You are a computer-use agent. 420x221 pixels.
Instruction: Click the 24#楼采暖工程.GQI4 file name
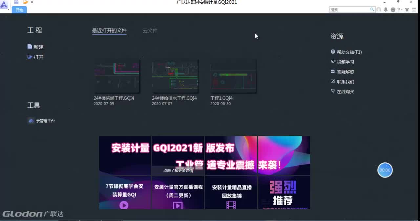pyautogui.click(x=114, y=98)
